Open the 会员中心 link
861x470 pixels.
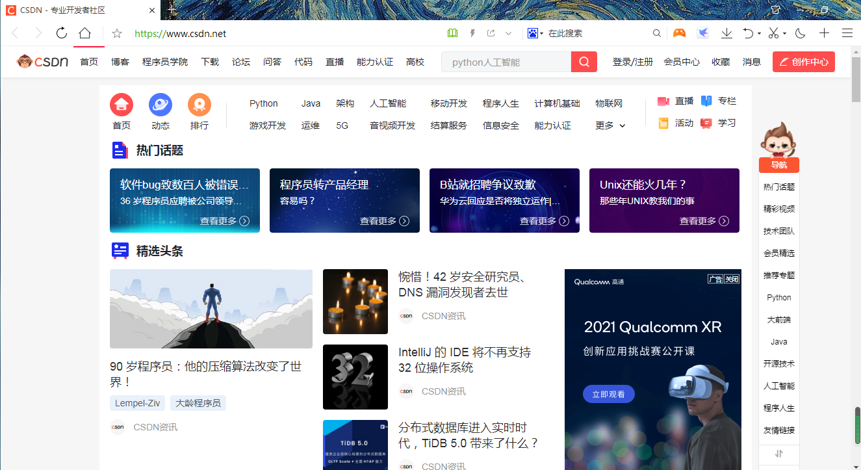click(682, 62)
